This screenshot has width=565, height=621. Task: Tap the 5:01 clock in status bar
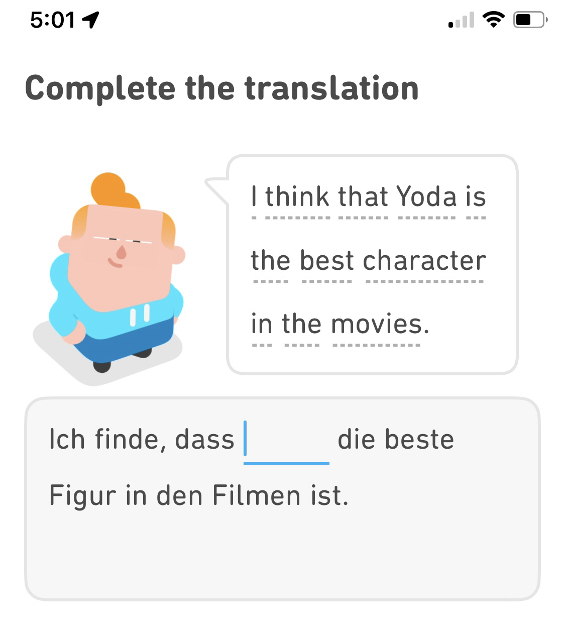tap(52, 20)
